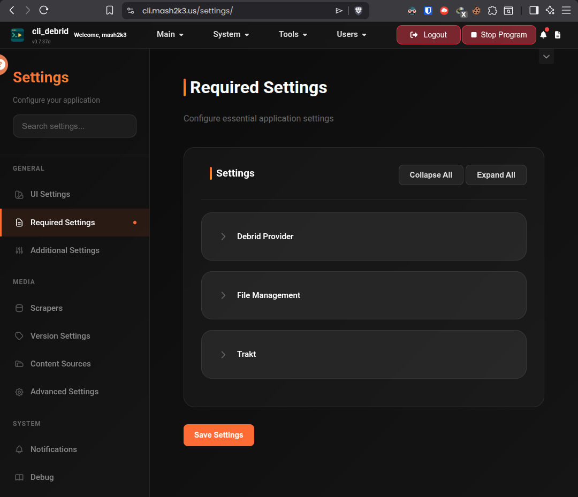578x497 pixels.
Task: Click the incognito-glasses extension icon
Action: tap(412, 11)
